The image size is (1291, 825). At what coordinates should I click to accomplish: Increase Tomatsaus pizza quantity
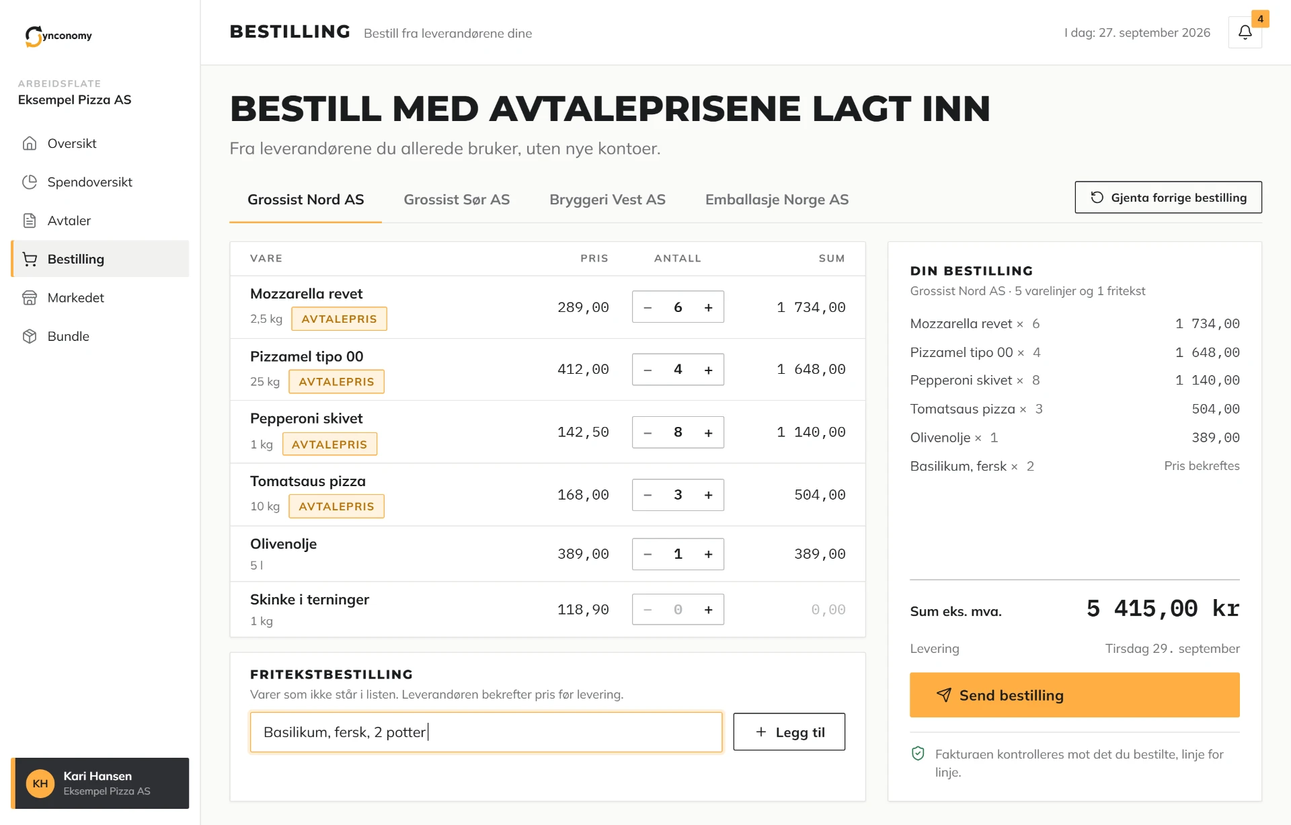tap(708, 495)
